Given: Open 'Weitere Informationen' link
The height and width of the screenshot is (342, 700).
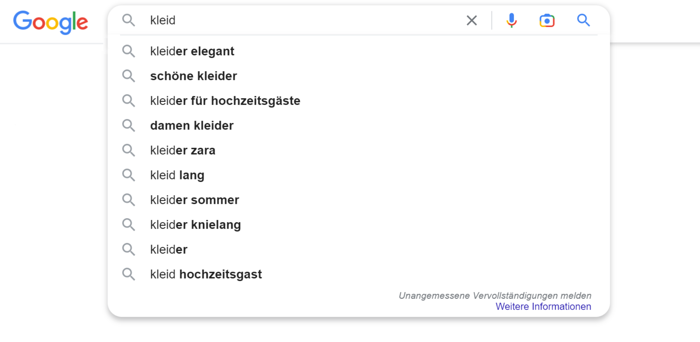Looking at the screenshot, I should tap(543, 306).
